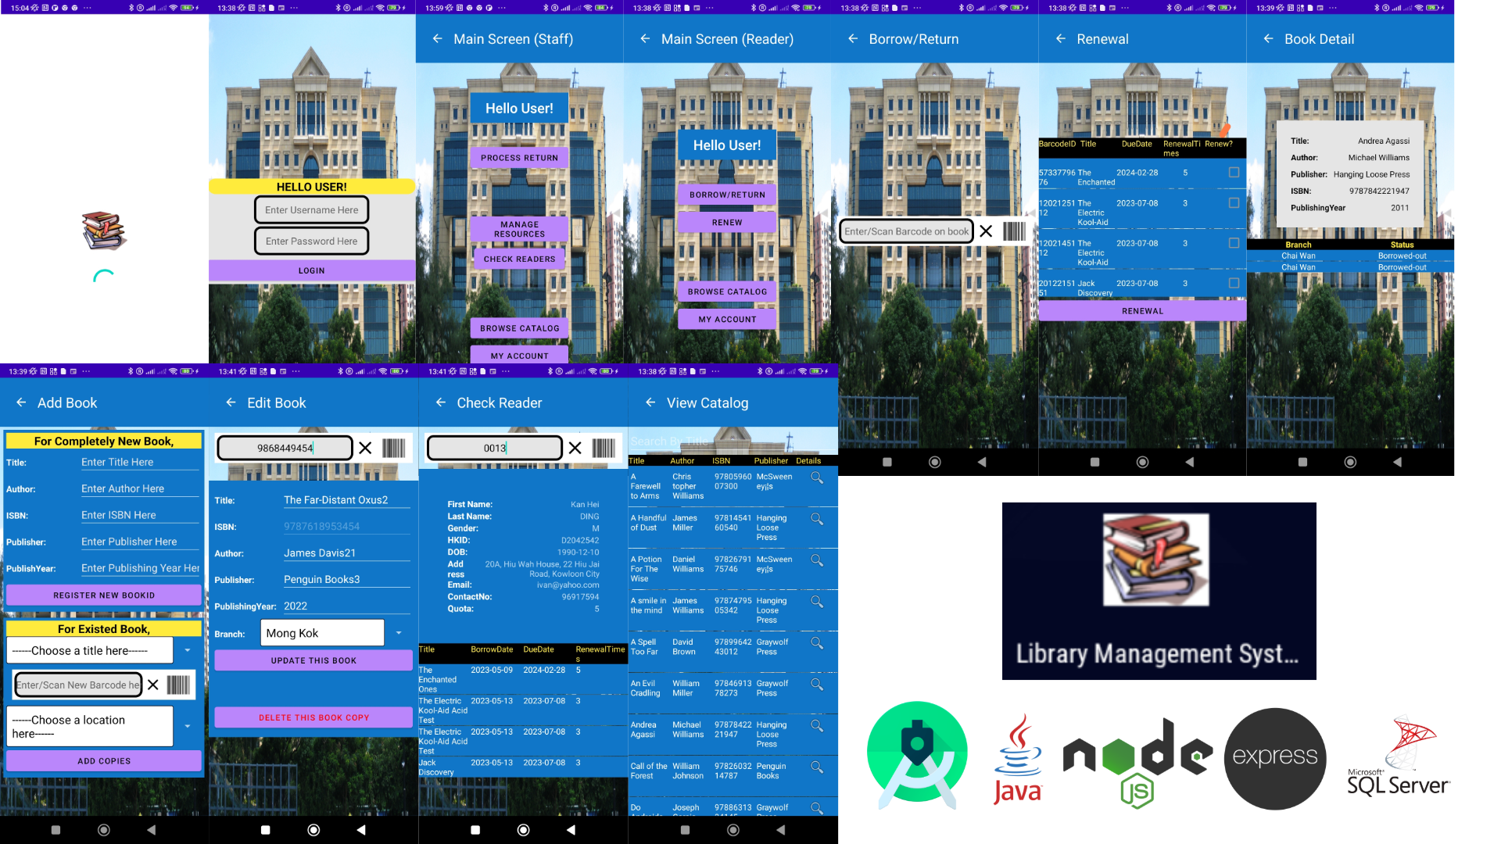
Task: Open details magnifier for A Farewell to Arms
Action: point(817,477)
